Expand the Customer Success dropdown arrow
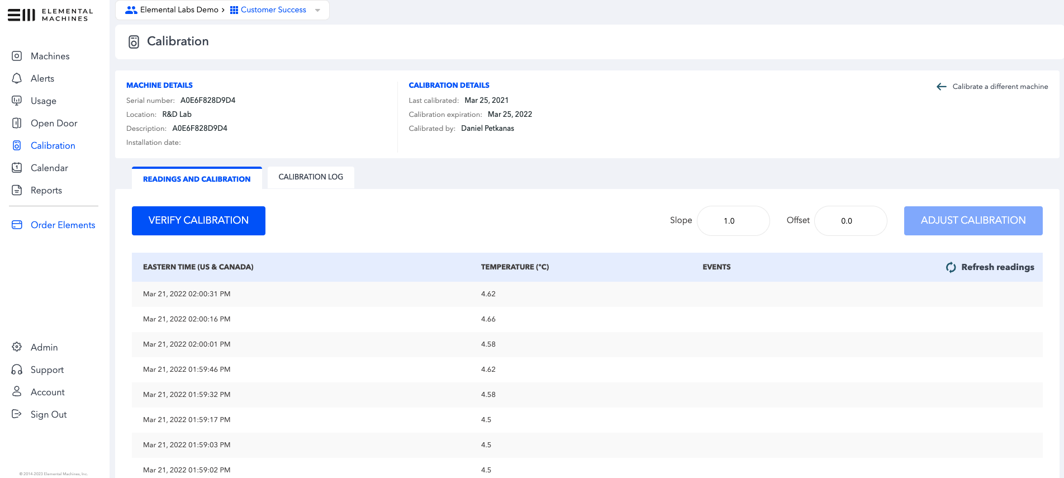The width and height of the screenshot is (1064, 478). tap(317, 10)
